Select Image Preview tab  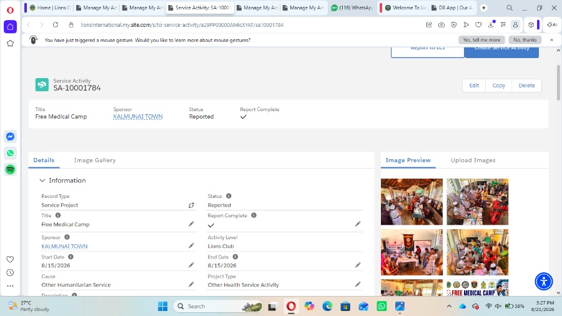(x=408, y=160)
